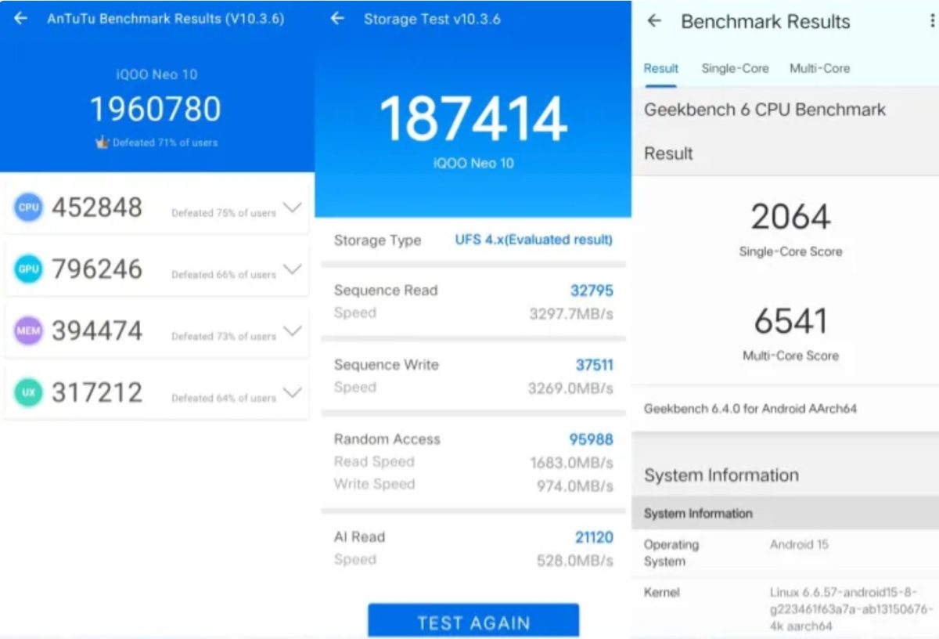Viewport: 939px width, 639px height.
Task: Click the crown icon beside Defeated 71%
Action: click(102, 143)
